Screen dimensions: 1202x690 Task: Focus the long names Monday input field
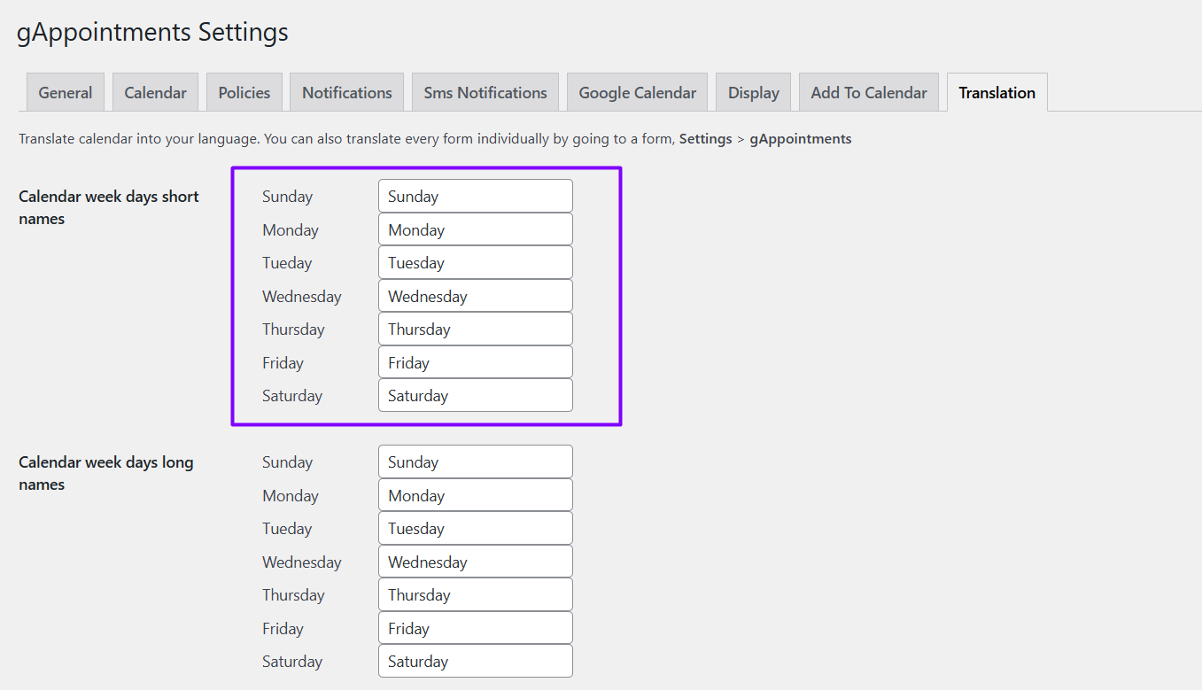476,495
